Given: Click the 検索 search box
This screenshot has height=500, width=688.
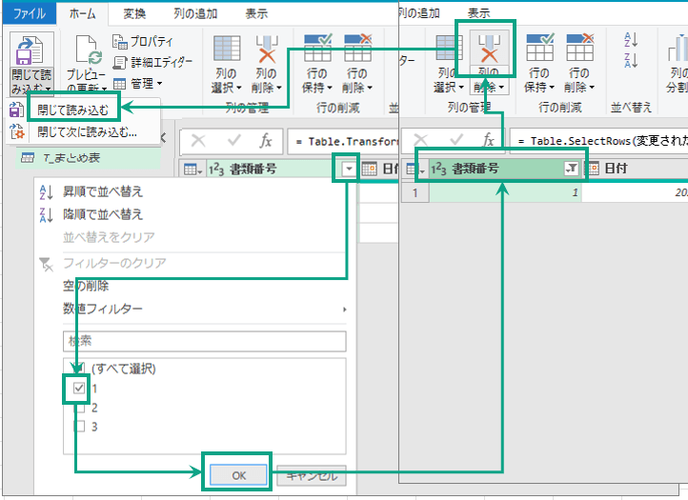Looking at the screenshot, I should (x=205, y=341).
